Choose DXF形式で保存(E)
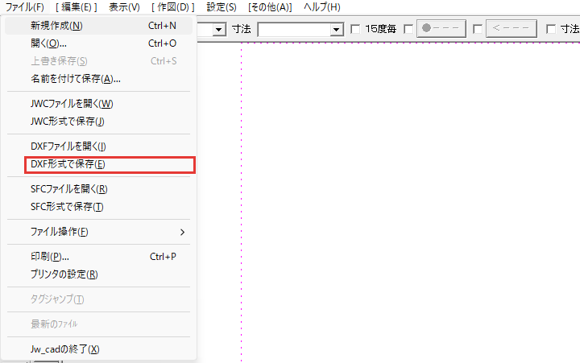The height and width of the screenshot is (363, 580). [x=99, y=164]
